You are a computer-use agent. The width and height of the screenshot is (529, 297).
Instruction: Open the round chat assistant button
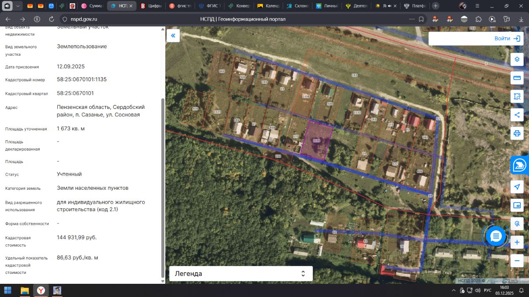pyautogui.click(x=496, y=236)
